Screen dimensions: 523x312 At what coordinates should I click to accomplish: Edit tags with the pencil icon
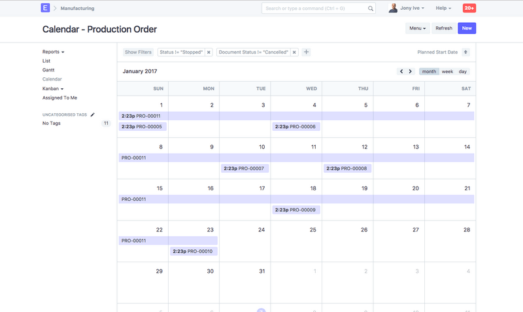tap(93, 114)
